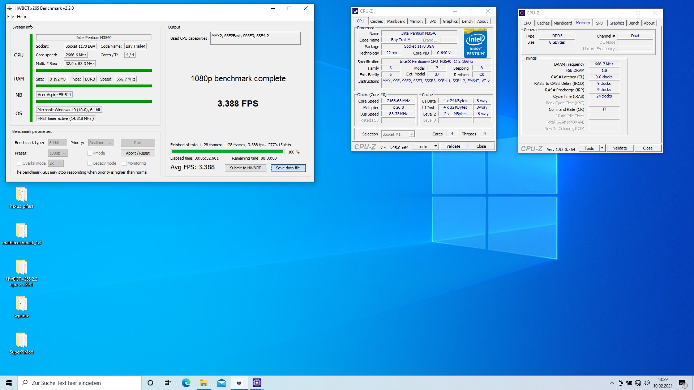This screenshot has height=390, width=694.
Task: Open Task View on the taskbar
Action: [x=168, y=383]
